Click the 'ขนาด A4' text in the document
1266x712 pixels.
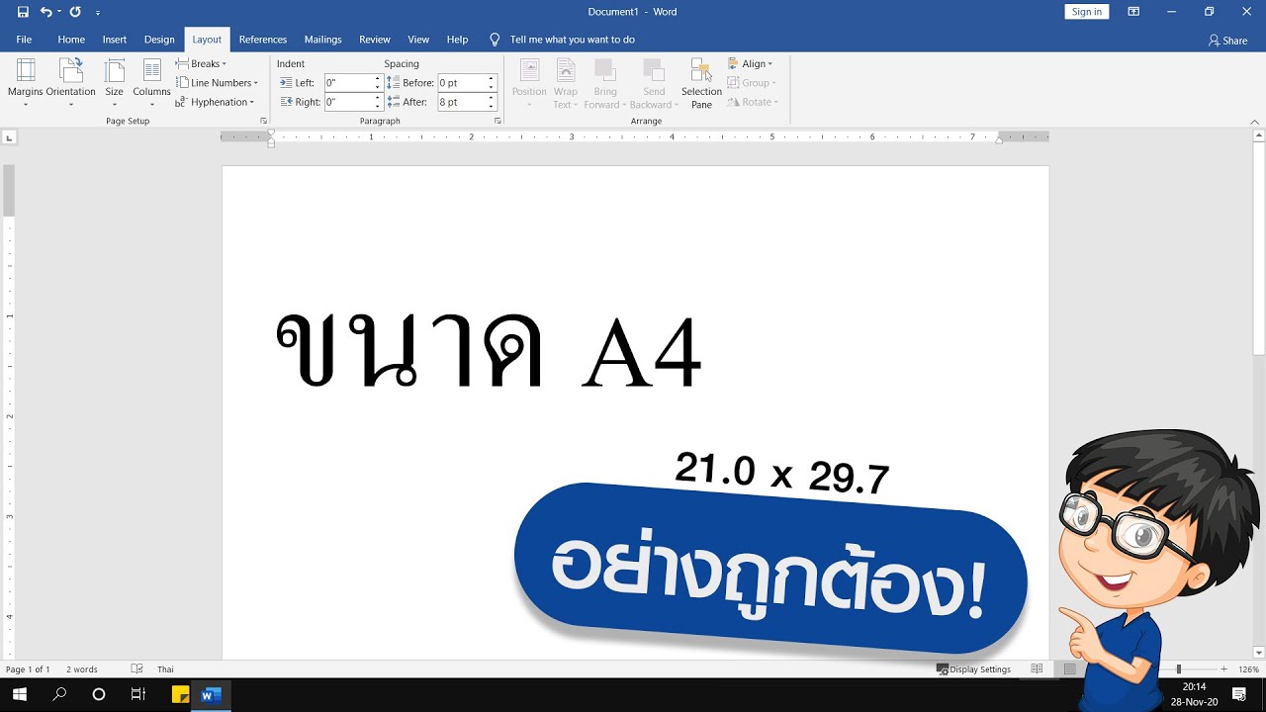[x=489, y=352]
